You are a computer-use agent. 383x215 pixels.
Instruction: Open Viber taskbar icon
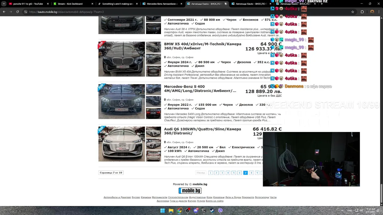click(x=221, y=211)
